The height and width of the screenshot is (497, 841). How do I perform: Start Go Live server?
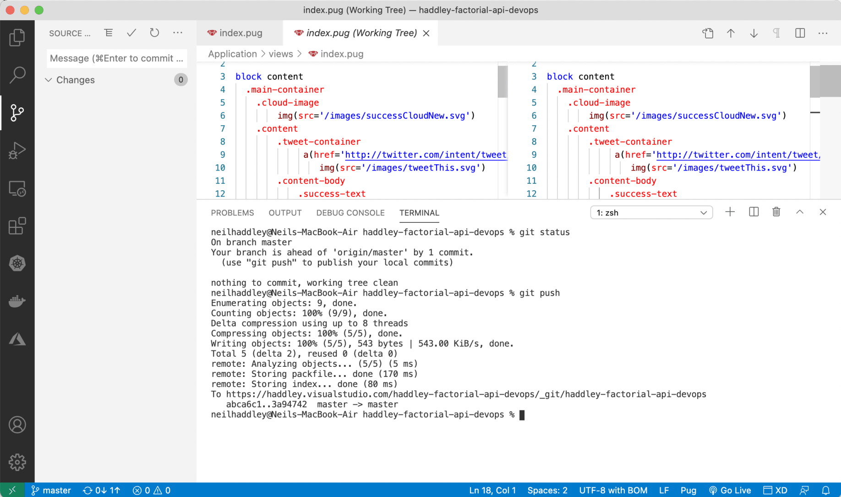tap(730, 490)
